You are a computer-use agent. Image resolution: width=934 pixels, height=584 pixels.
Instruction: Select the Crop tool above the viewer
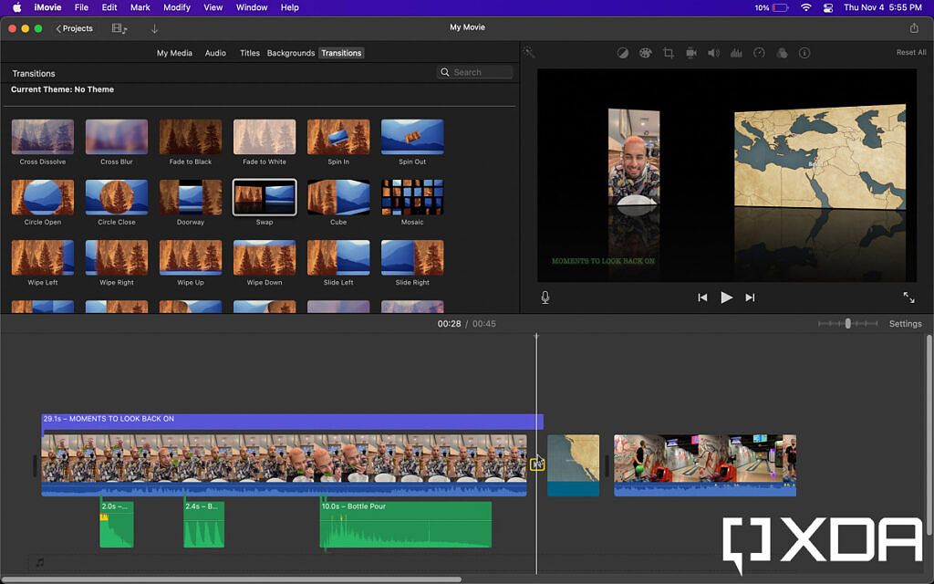click(x=669, y=52)
